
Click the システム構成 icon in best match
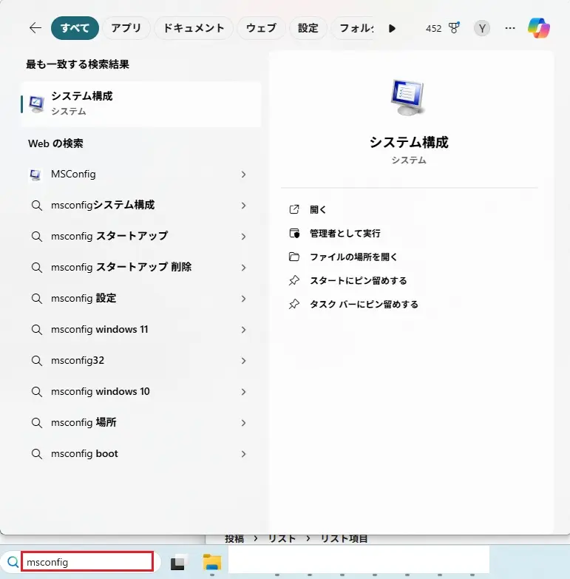[x=37, y=104]
